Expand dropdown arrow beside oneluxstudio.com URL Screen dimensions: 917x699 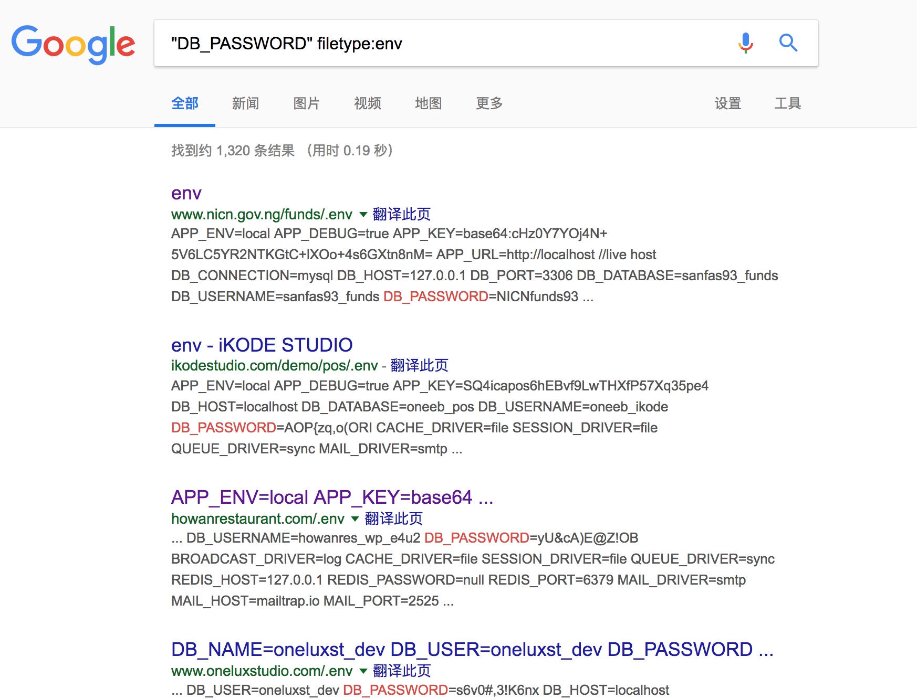tap(363, 671)
